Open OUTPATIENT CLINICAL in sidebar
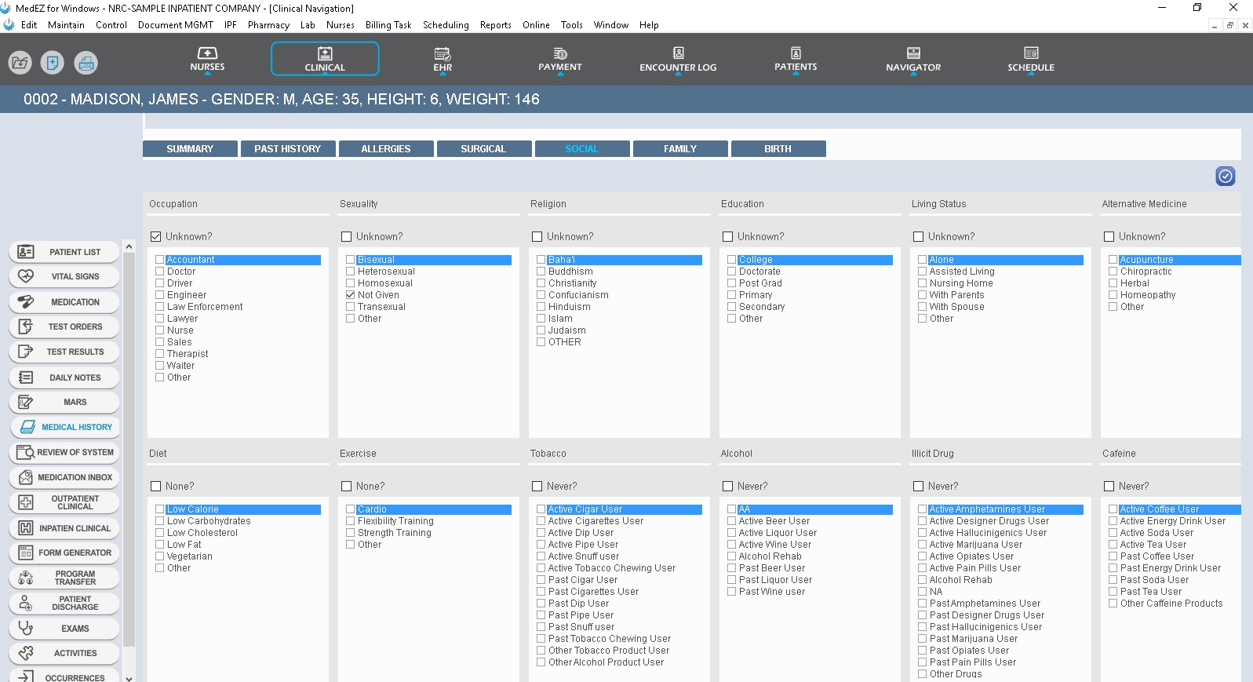 (64, 502)
